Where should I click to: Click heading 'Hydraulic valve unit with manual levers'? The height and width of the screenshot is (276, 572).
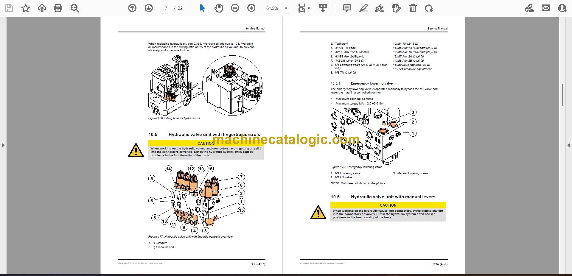pos(393,197)
